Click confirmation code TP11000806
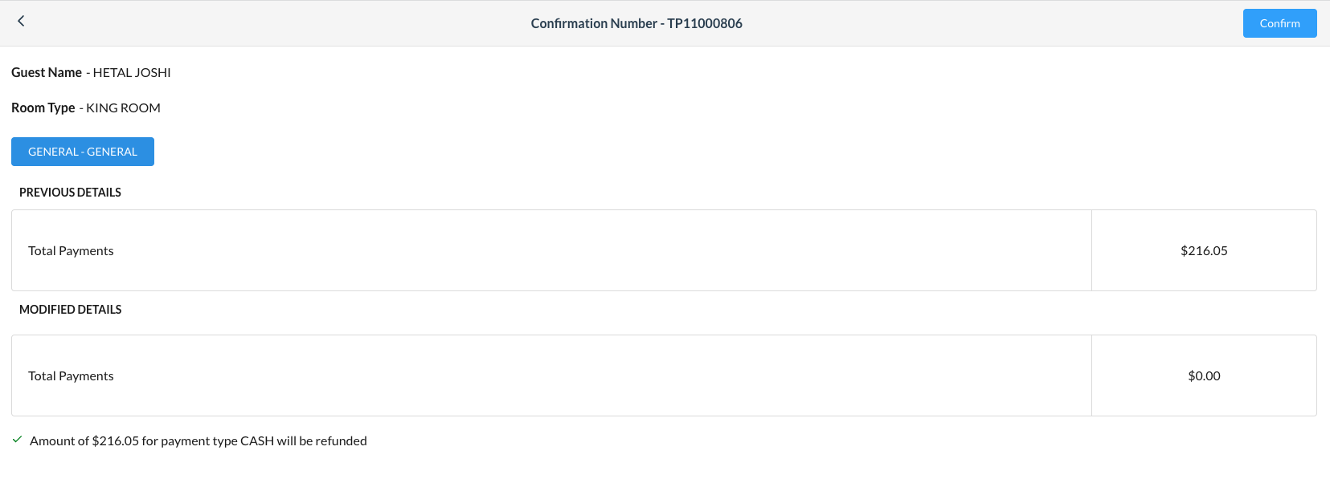This screenshot has height=483, width=1330. pos(705,24)
